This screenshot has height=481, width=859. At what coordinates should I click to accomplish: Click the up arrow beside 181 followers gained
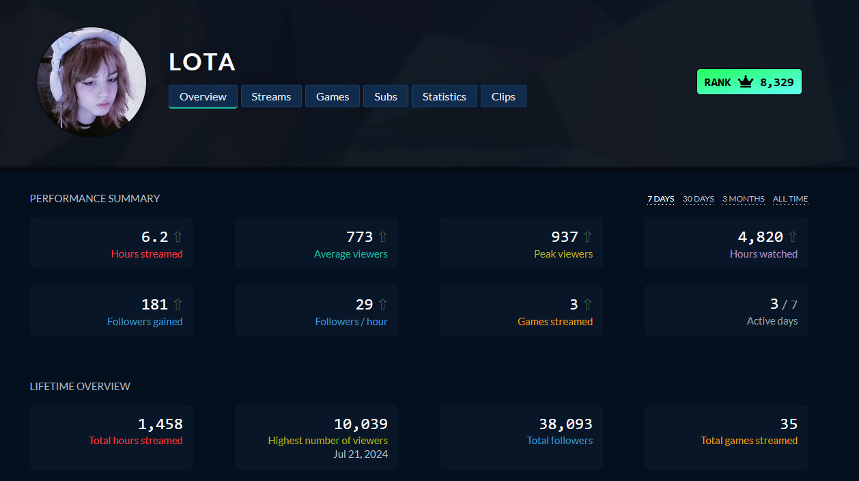(178, 305)
